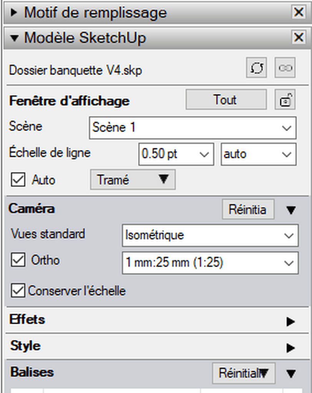
Task: Uncheck the Ortho checkbox
Action: (x=18, y=260)
